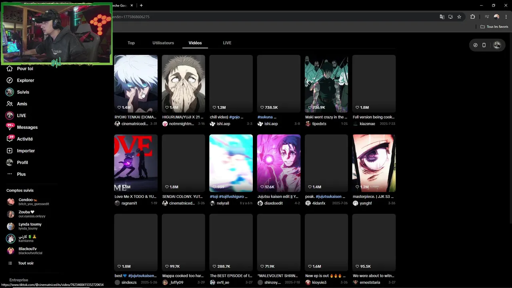
Task: Switch to the LIVE search tab
Action: pyautogui.click(x=227, y=43)
